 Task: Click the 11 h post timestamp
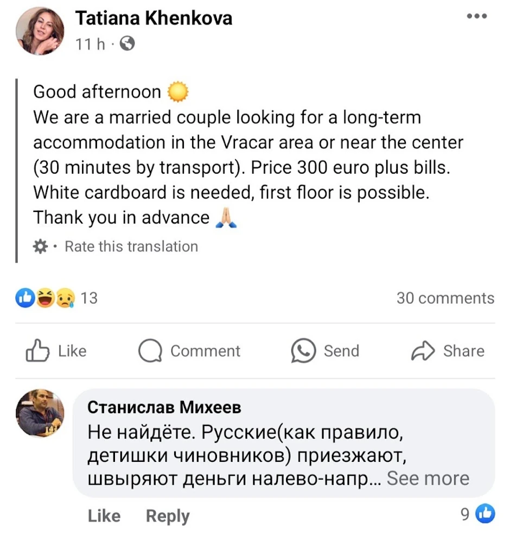coord(91,44)
